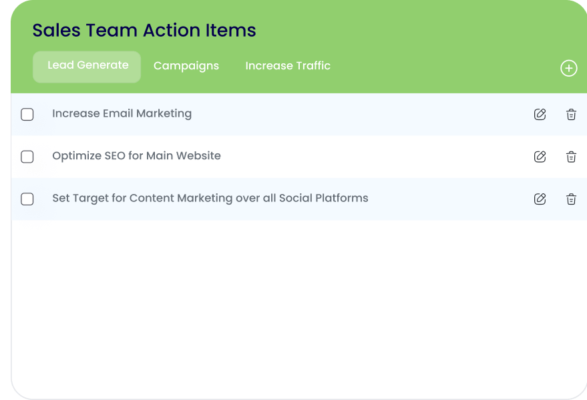Tick the Optimize SEO for Main Website checkbox
The image size is (587, 400).
(27, 157)
